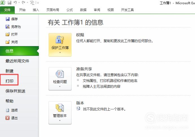Click the magnifier over documents version icon

click(x=60, y=108)
